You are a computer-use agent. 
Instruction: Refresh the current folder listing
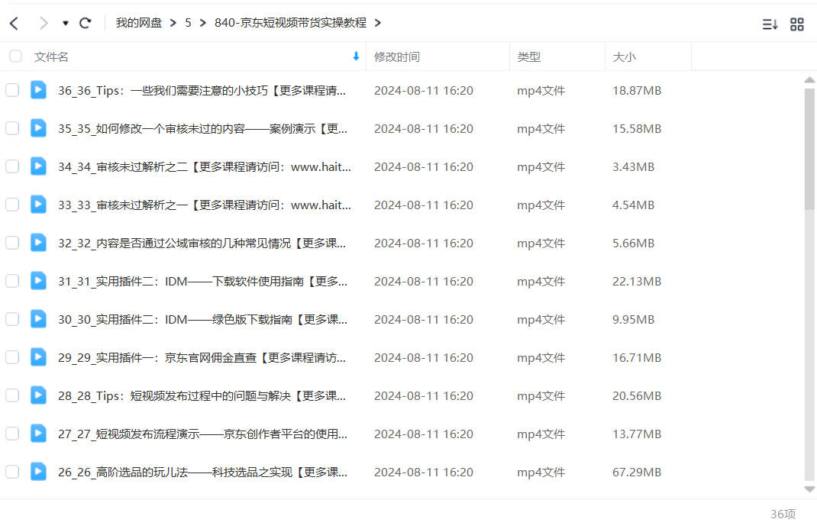[x=85, y=23]
